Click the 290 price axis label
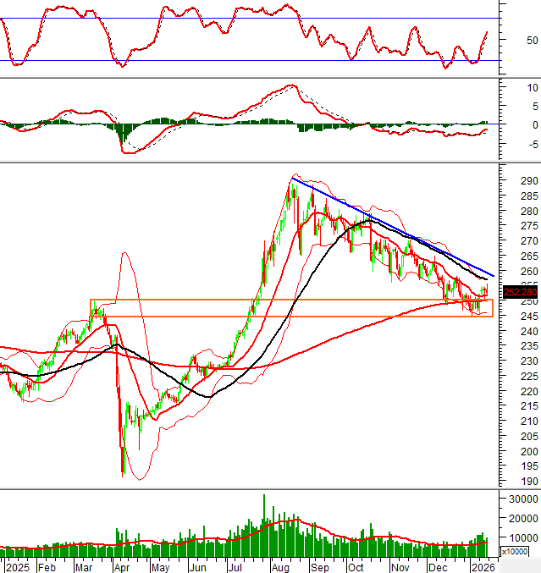541x573 pixels. (x=529, y=181)
